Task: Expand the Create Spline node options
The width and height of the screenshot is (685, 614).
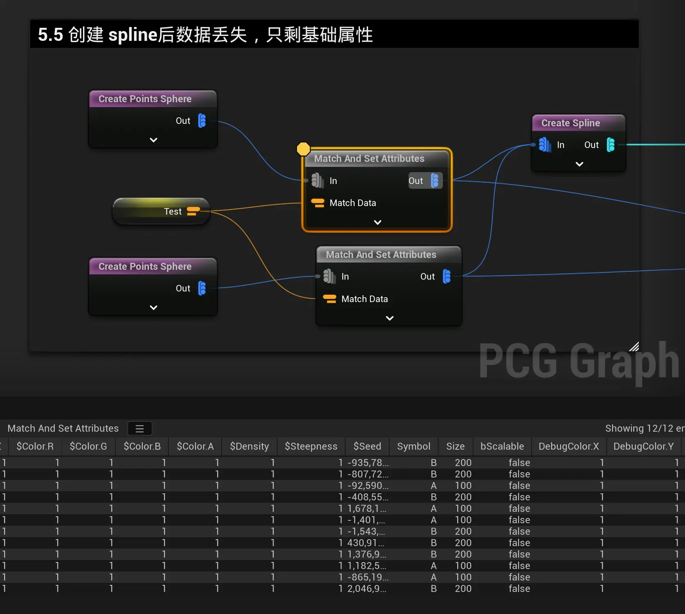Action: (x=579, y=164)
